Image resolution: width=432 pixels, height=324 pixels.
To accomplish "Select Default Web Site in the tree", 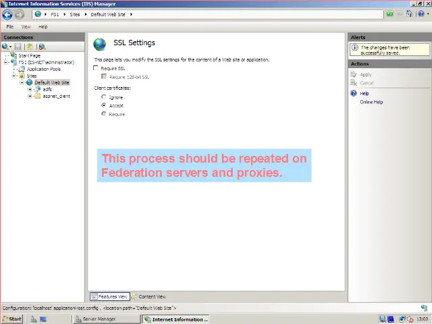I will 52,82.
